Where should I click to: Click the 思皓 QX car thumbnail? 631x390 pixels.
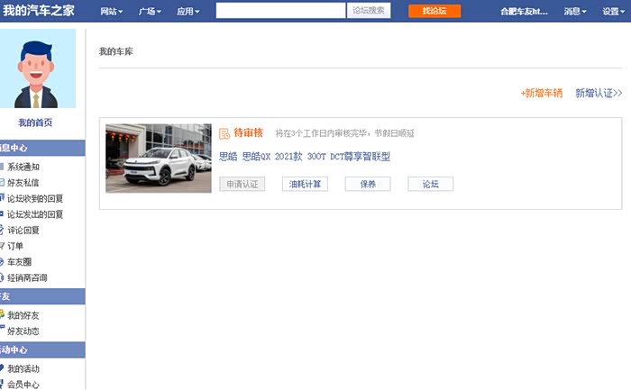point(159,159)
